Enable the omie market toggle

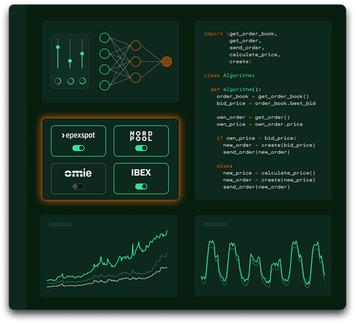tap(78, 186)
